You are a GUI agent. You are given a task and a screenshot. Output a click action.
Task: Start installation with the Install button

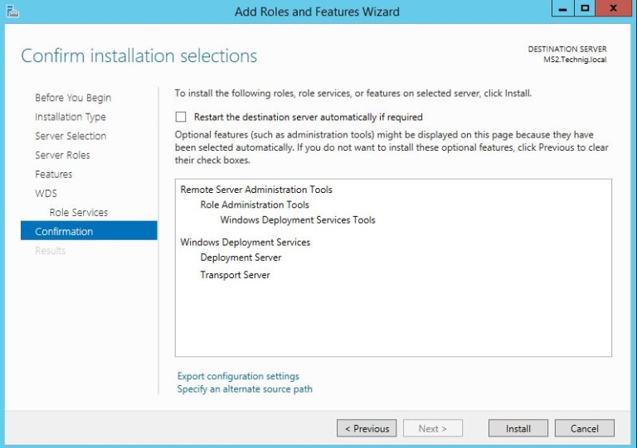click(x=518, y=428)
